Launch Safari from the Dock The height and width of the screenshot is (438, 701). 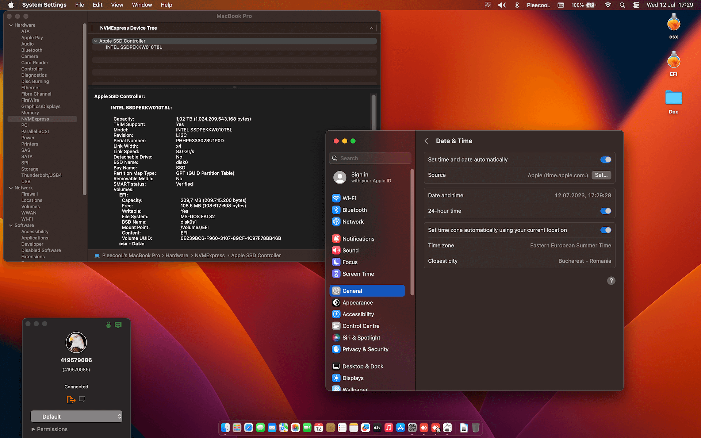point(249,427)
